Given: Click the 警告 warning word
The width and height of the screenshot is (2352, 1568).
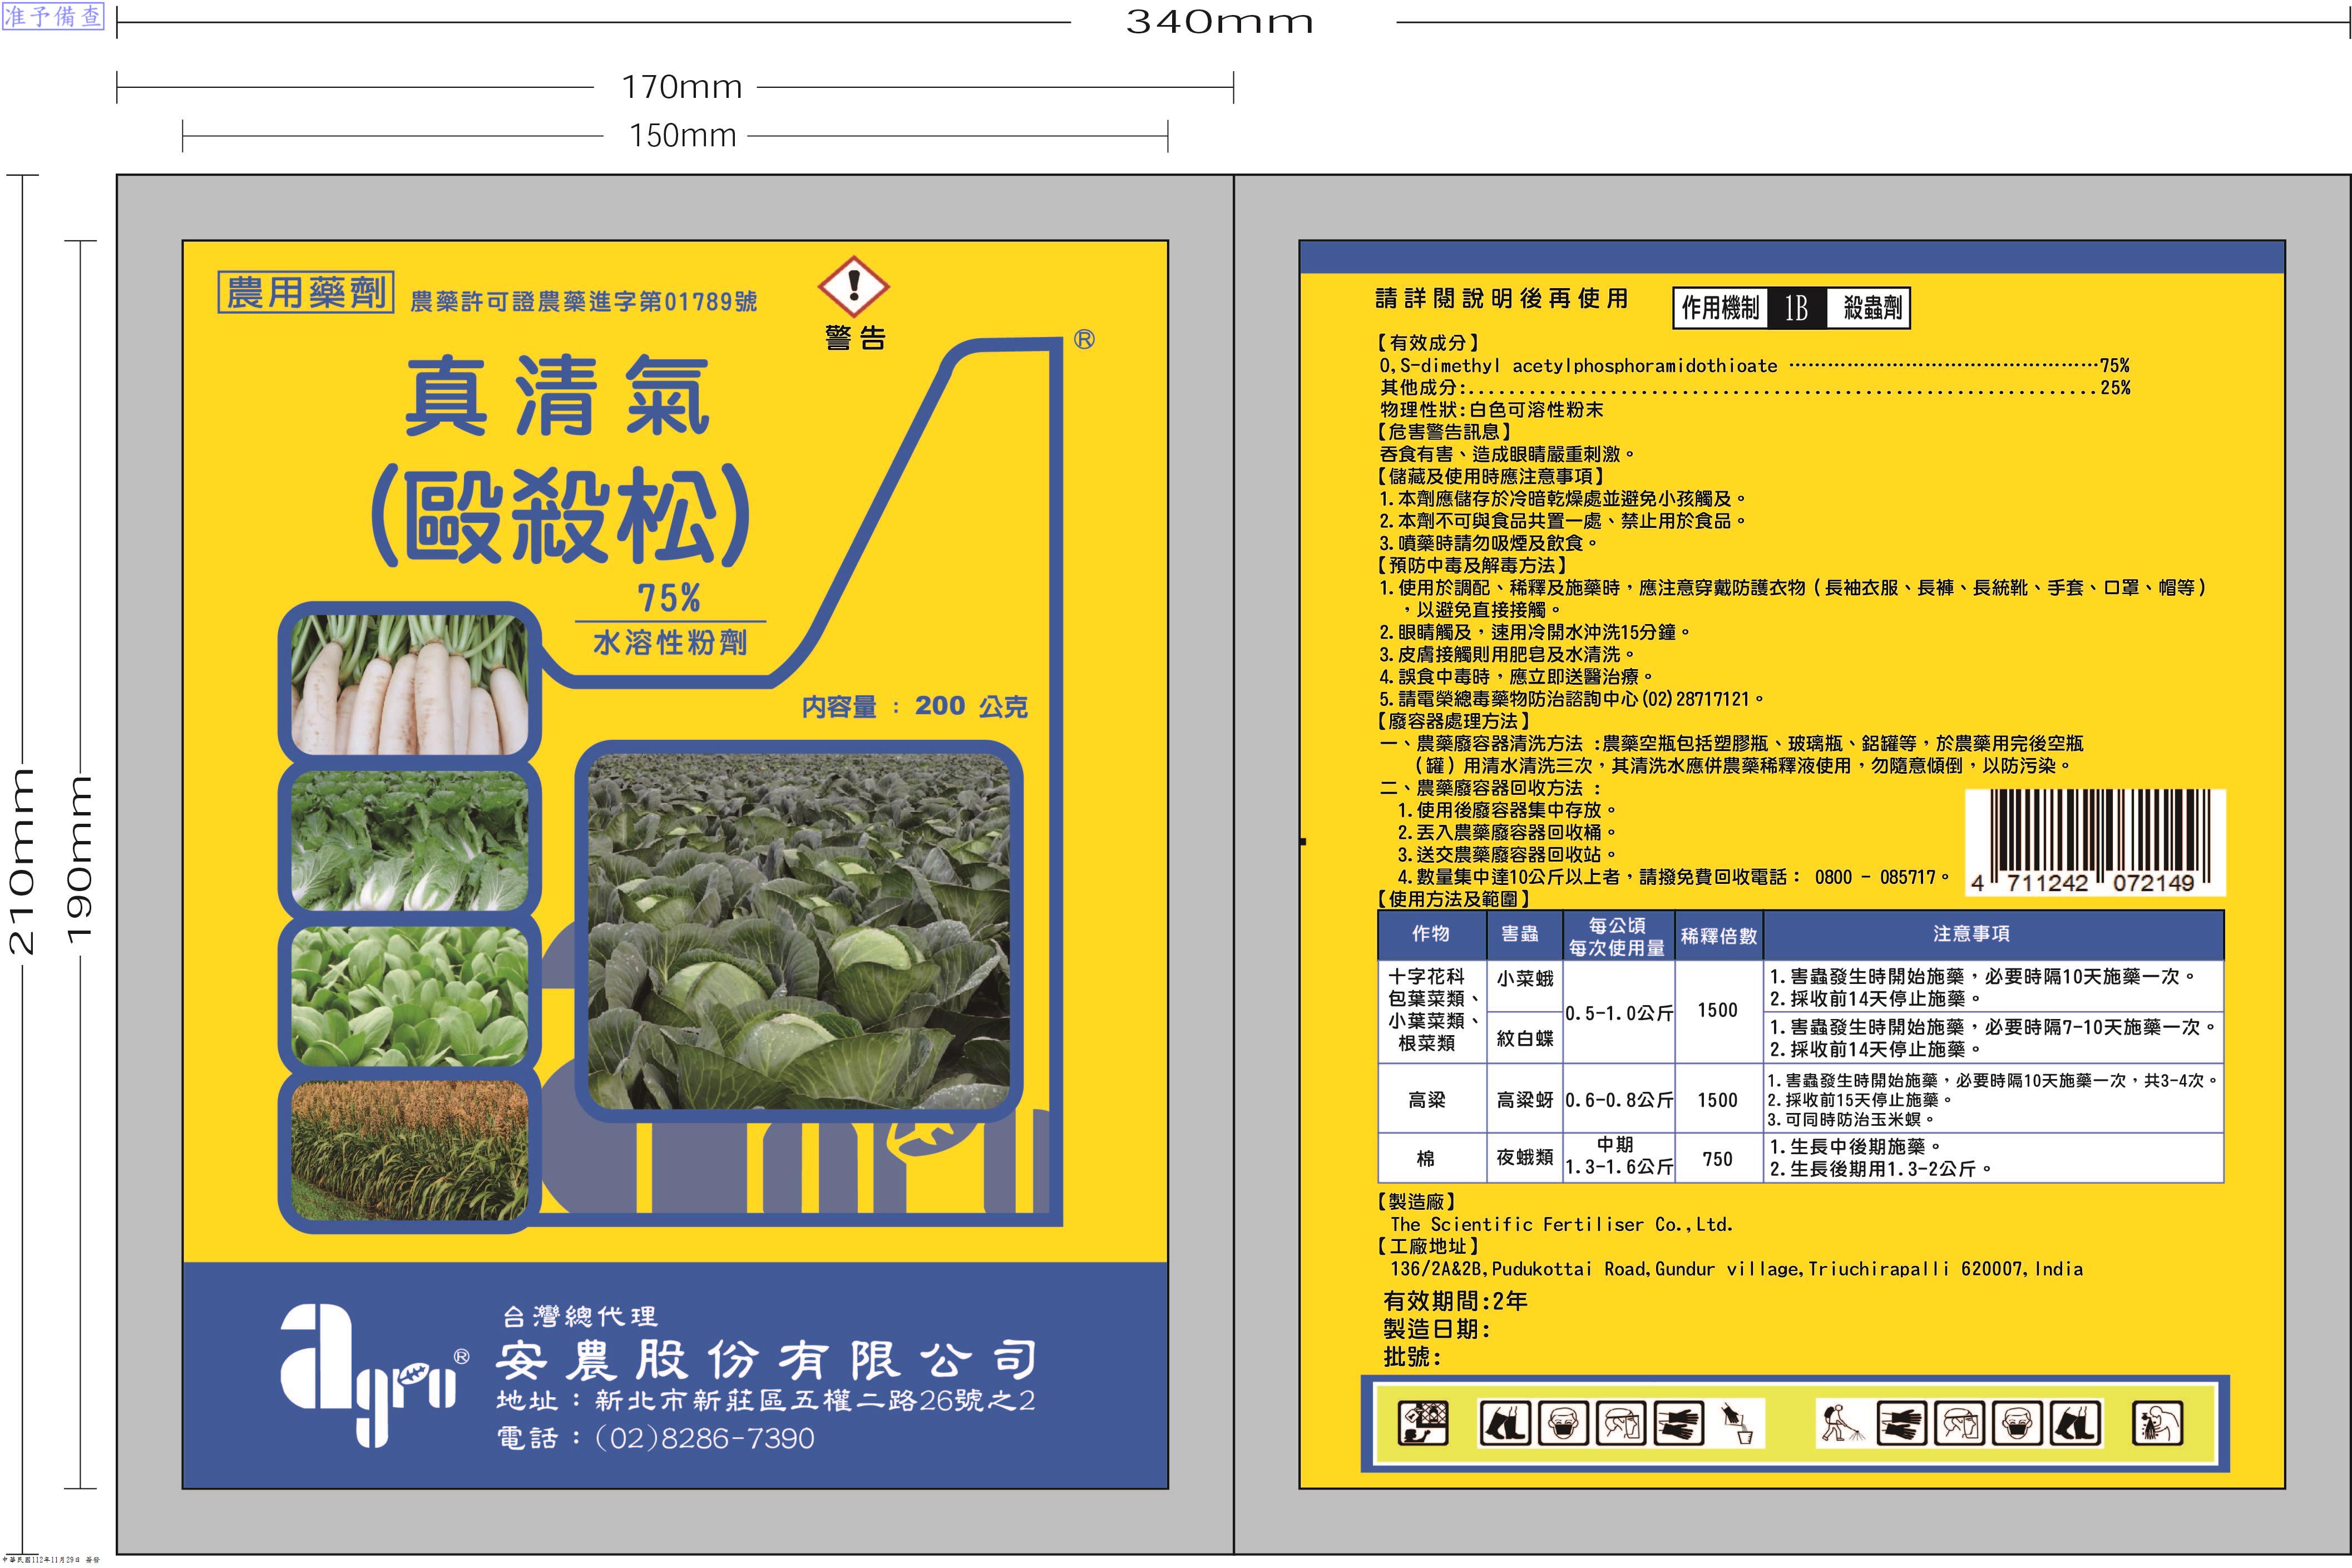Looking at the screenshot, I should [855, 338].
